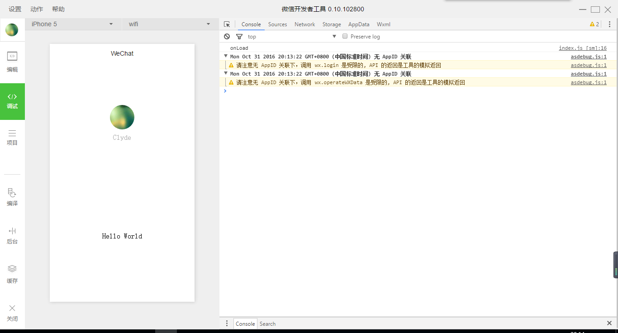Open the 项目 (Project) sidebar panel

click(12, 138)
